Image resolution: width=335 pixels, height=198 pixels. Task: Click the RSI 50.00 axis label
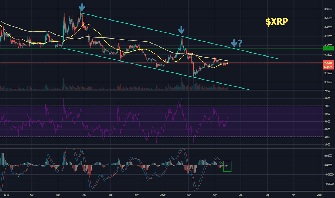[327, 122]
